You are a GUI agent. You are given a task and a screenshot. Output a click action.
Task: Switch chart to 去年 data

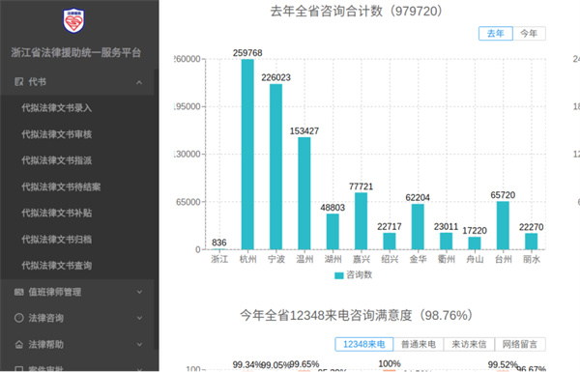[496, 33]
